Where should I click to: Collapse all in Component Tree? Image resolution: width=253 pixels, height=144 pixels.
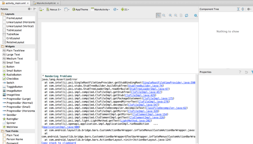click(x=243, y=9)
